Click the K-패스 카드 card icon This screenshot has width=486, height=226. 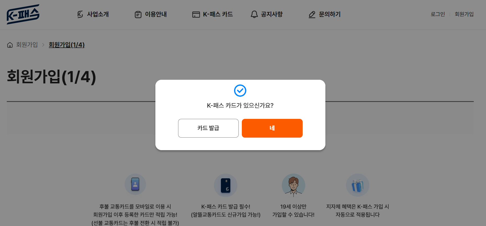(196, 15)
